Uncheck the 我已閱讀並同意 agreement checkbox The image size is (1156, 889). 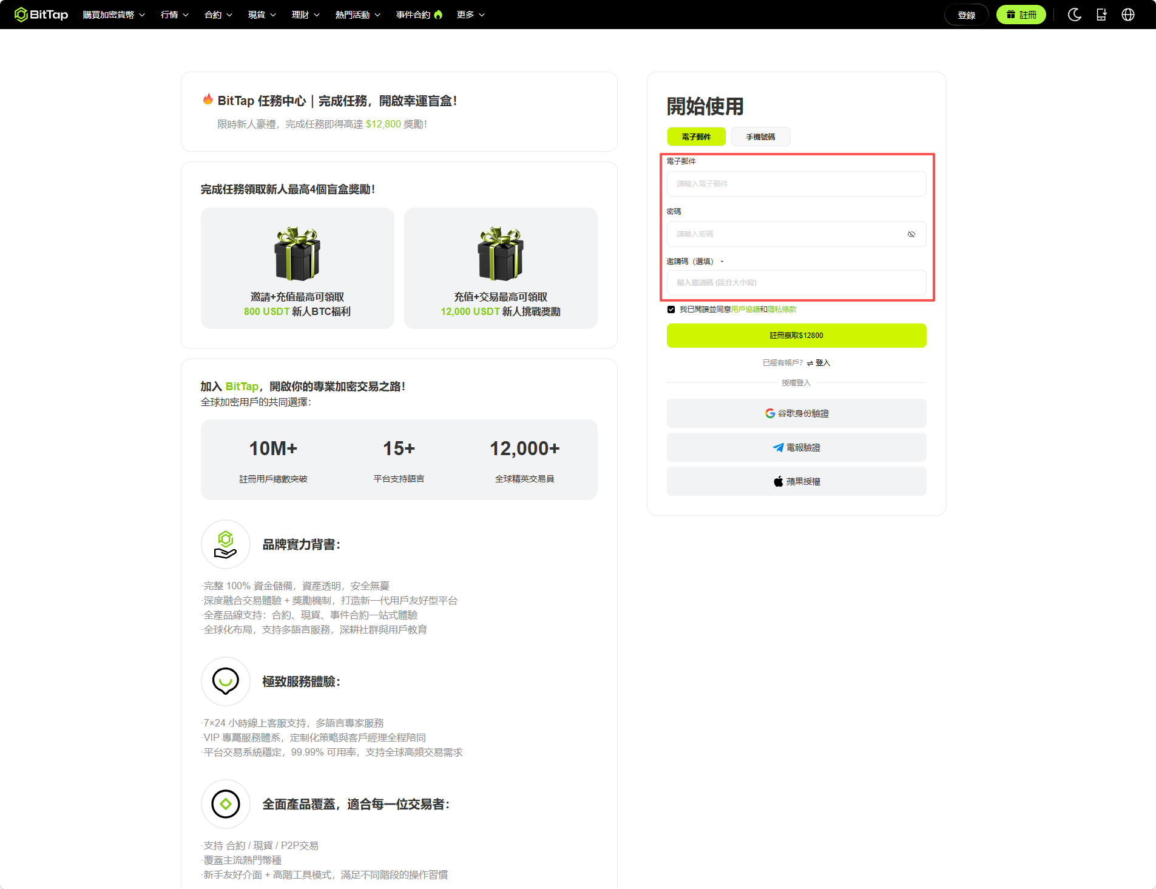(x=671, y=309)
